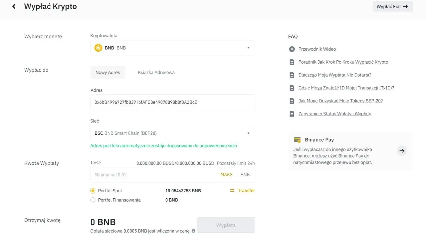This screenshot has height=236, width=426.
Task: Click the orange Transfer swap arrows icon
Action: pos(232,190)
